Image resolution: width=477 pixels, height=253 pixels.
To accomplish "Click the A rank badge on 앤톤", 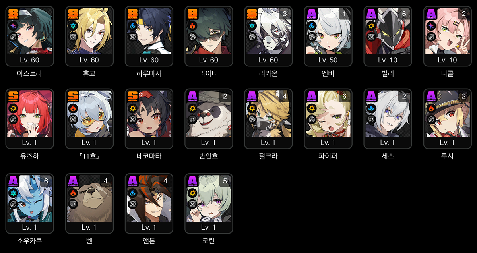I will (x=133, y=181).
